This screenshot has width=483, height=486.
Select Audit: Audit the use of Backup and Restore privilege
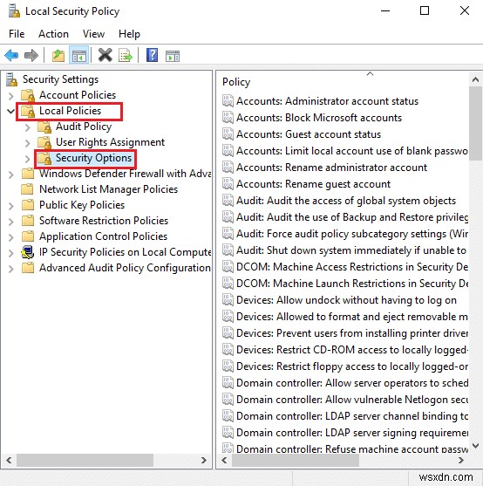point(351,217)
